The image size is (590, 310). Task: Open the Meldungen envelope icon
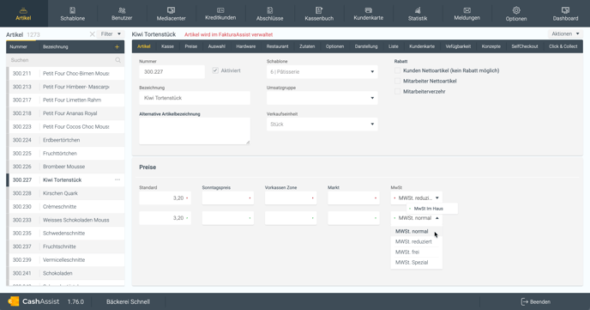click(x=467, y=10)
